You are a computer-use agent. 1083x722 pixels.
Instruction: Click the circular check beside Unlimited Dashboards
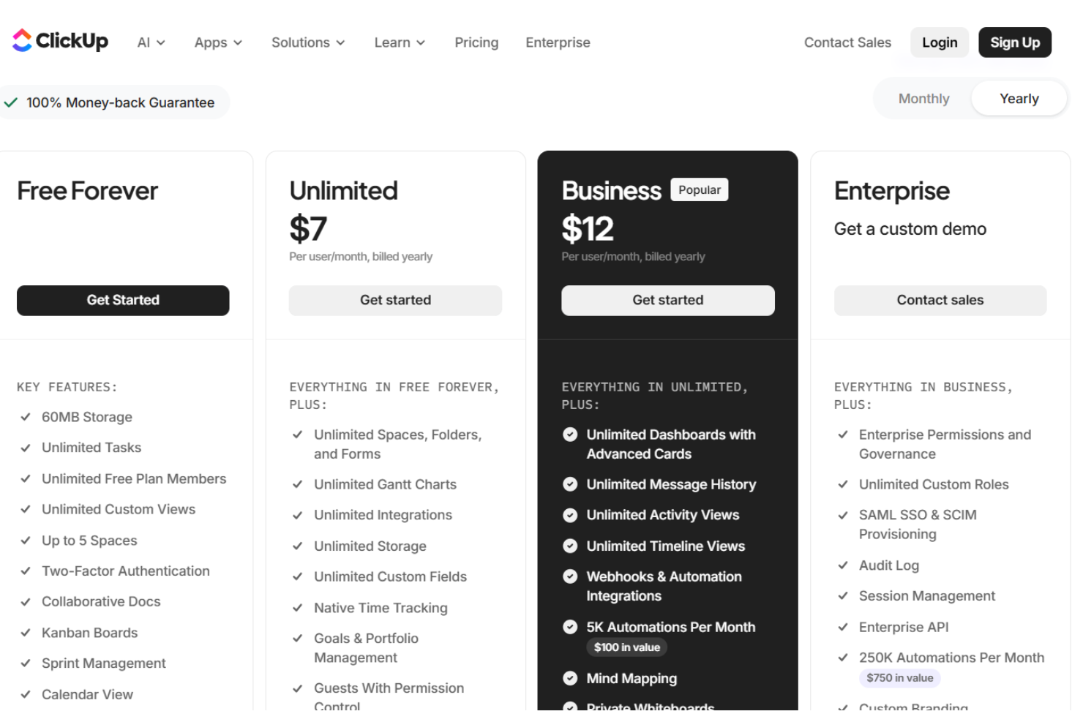570,434
